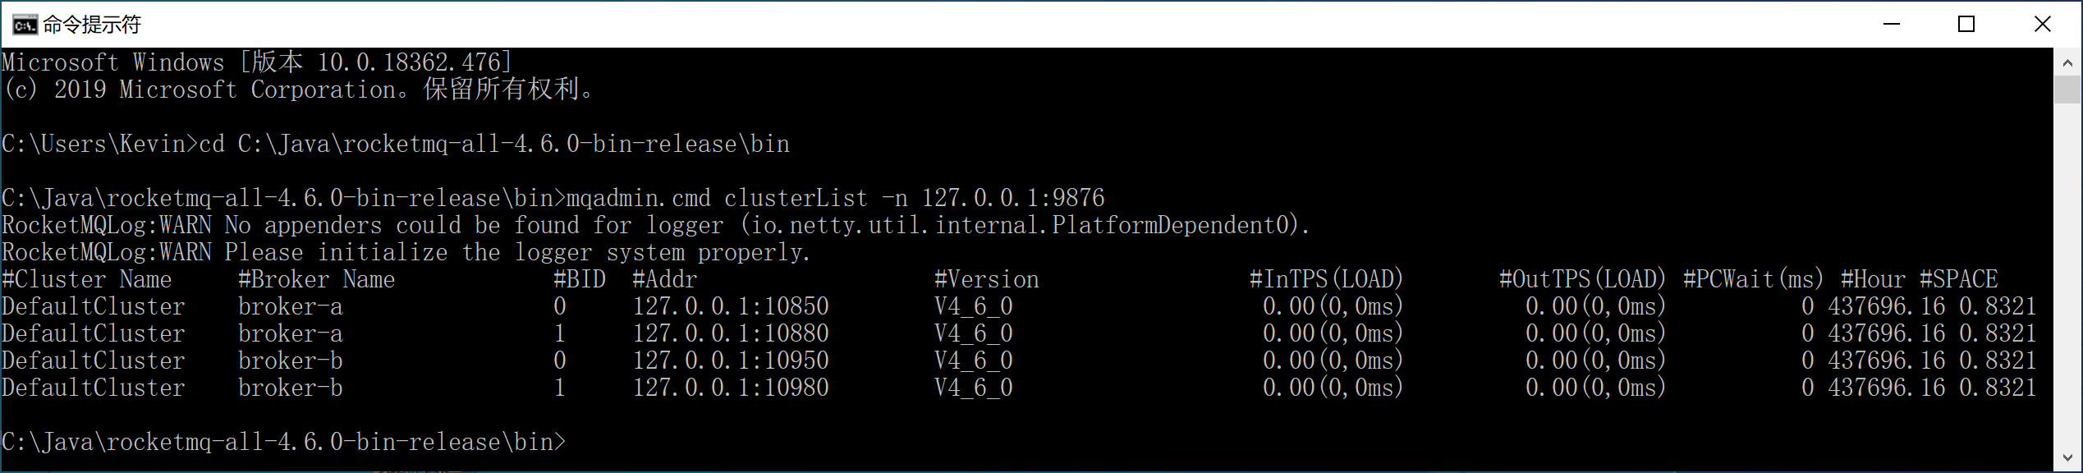Click the Command Prompt icon in title bar
Screen dimensions: 2083x473
click(25, 25)
